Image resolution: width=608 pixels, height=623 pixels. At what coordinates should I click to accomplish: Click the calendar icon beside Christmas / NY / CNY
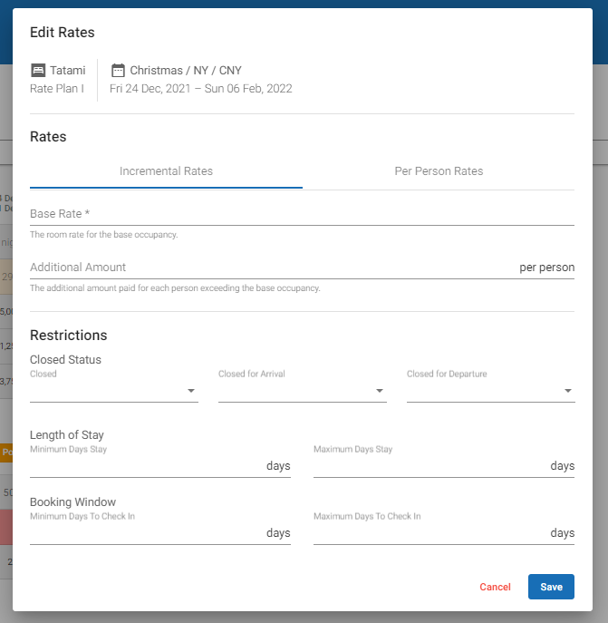(x=118, y=71)
